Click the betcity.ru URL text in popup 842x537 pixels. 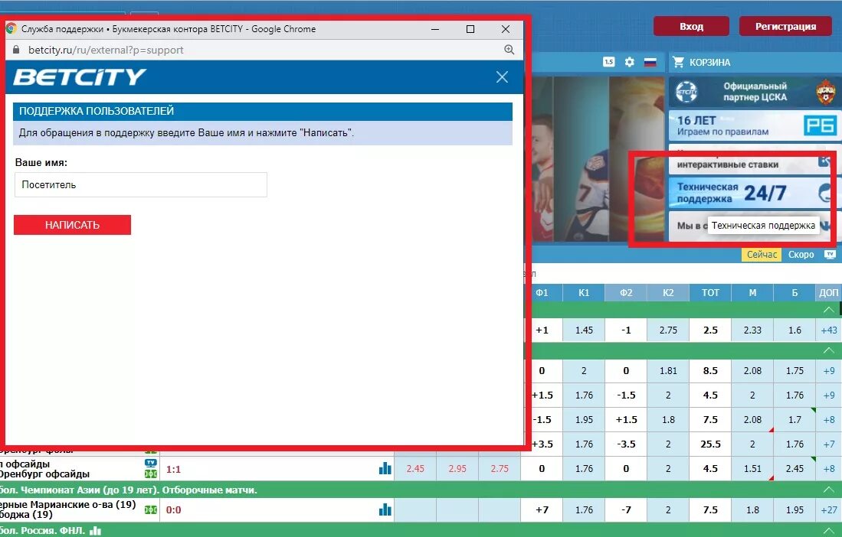tap(106, 50)
